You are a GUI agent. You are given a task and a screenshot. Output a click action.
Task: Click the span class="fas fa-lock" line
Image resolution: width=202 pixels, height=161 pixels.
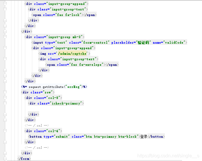tap(64, 15)
